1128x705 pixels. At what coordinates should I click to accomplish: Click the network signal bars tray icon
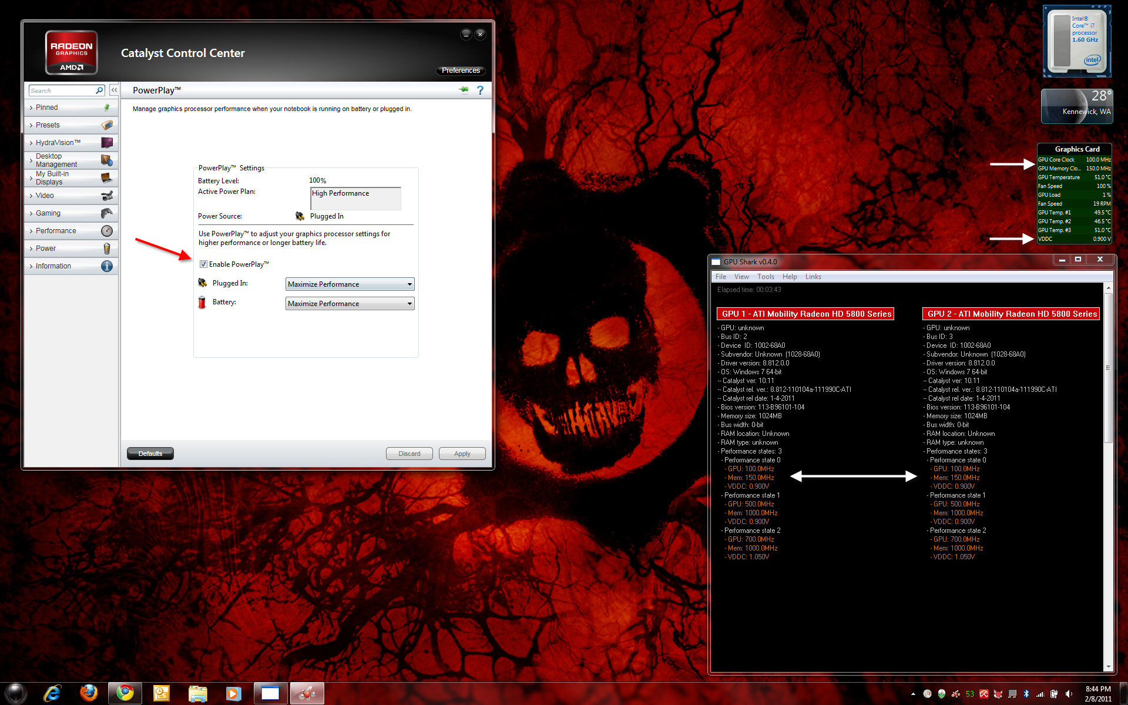(x=1040, y=694)
